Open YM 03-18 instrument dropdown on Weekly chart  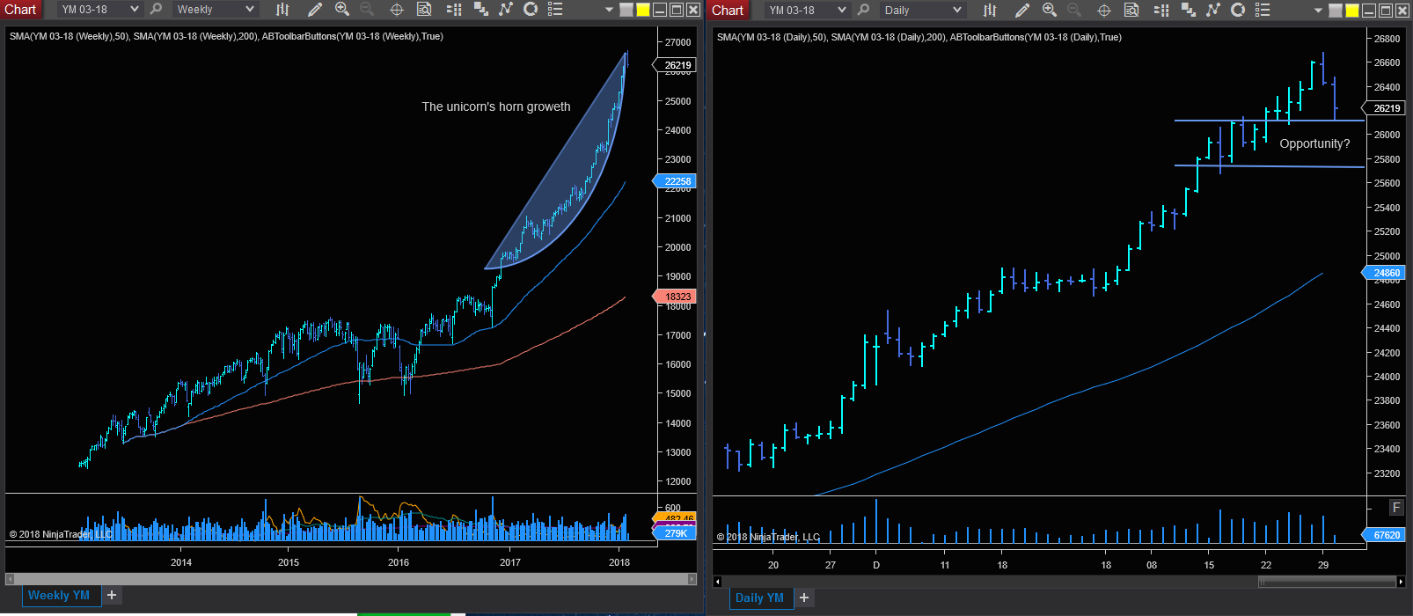click(x=99, y=10)
